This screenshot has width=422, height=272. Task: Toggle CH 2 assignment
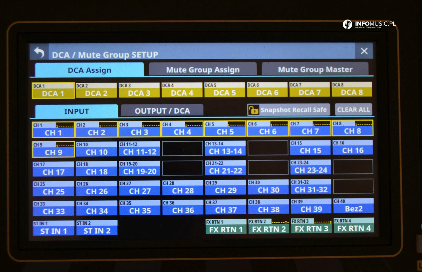coord(97,129)
